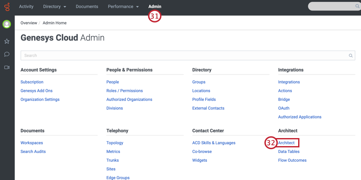The image size is (361, 180).
Task: Open favorites star in sidebar
Action: [7, 42]
